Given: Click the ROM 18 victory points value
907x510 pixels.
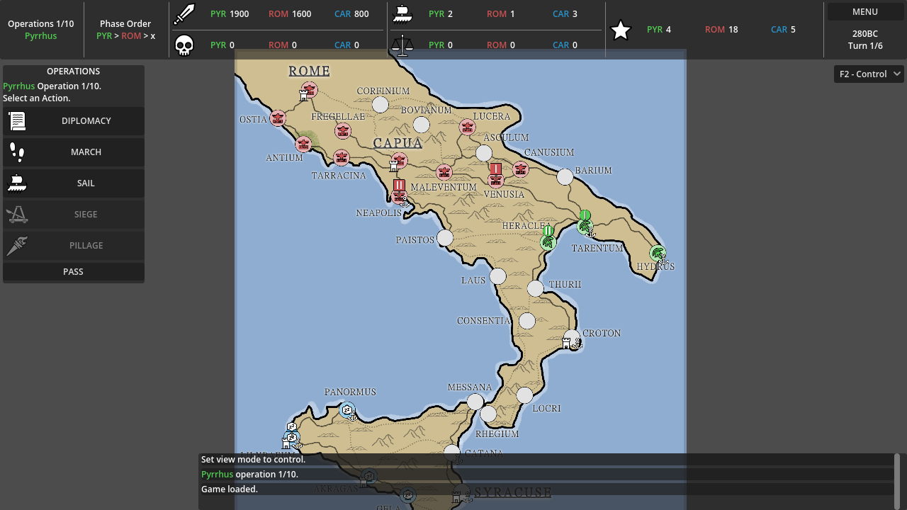Looking at the screenshot, I should point(721,30).
